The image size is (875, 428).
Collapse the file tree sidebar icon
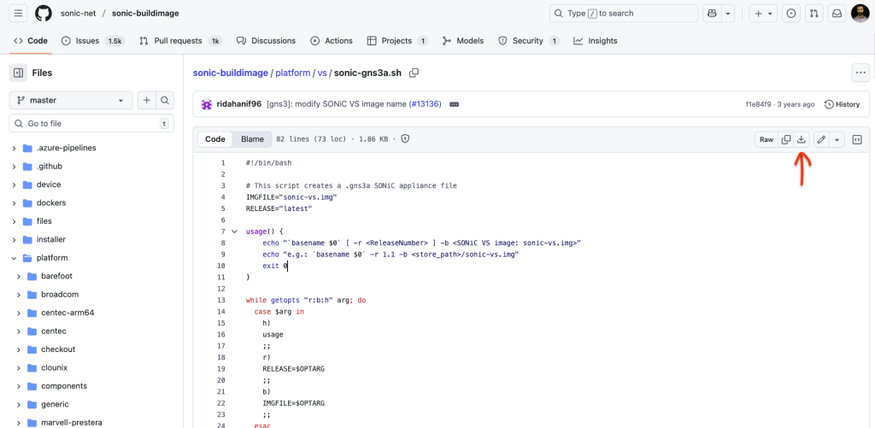pos(18,73)
